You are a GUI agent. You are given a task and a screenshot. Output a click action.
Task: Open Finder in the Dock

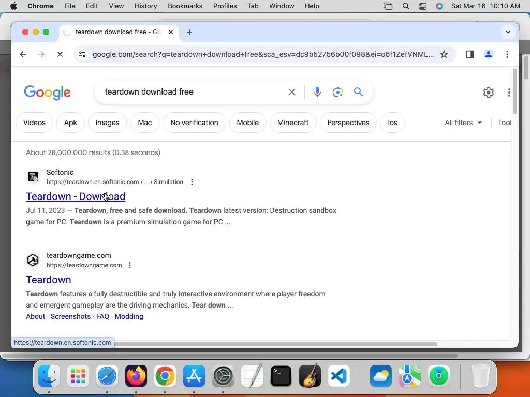[49, 376]
